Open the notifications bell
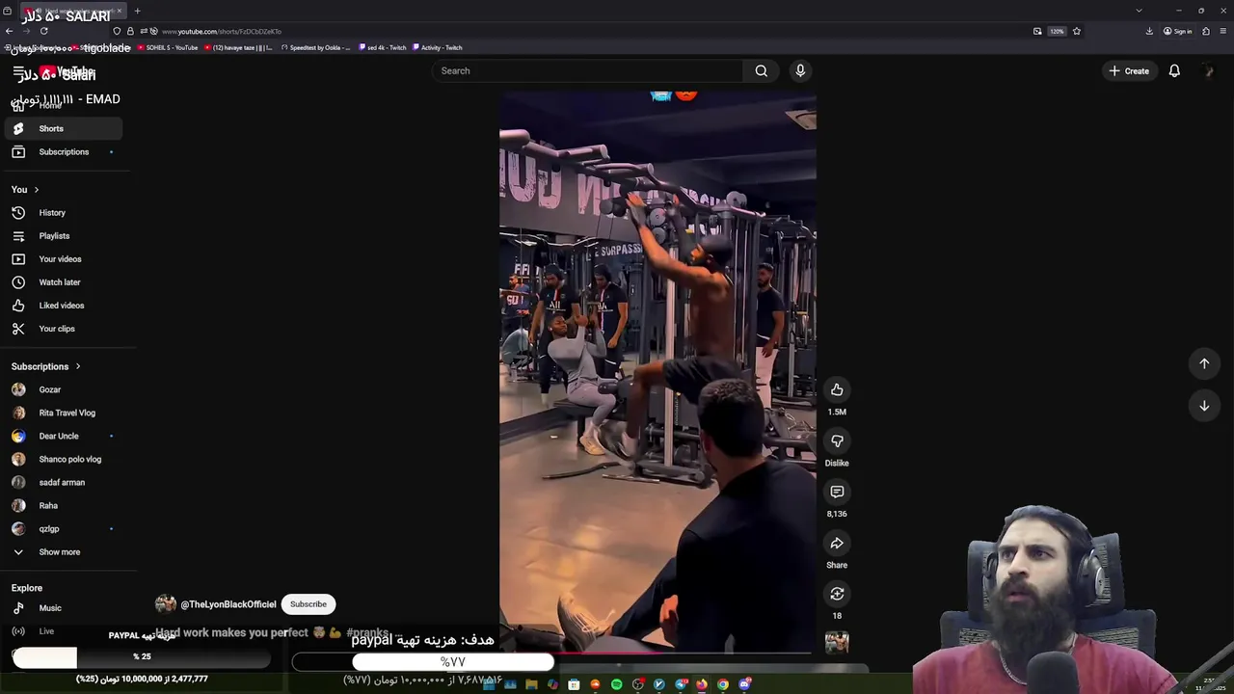 1174,70
